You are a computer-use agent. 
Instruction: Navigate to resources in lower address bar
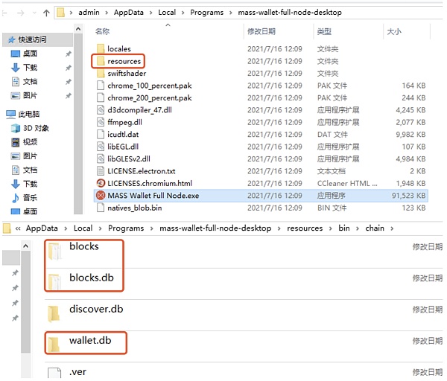(305, 228)
